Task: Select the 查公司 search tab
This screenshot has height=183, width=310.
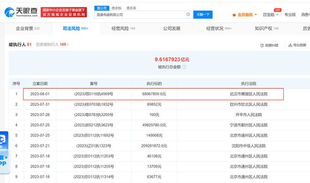Action: click(102, 8)
